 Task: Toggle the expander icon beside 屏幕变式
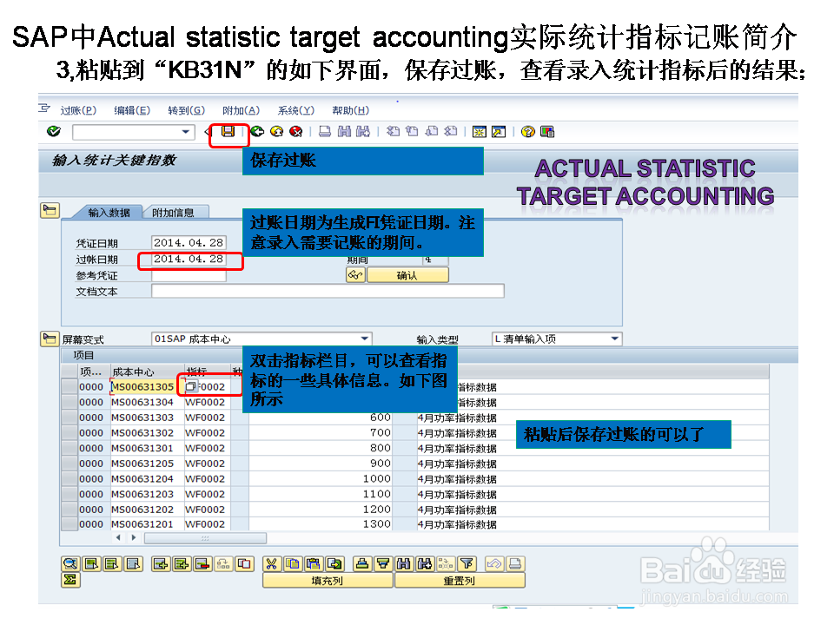pyautogui.click(x=50, y=339)
